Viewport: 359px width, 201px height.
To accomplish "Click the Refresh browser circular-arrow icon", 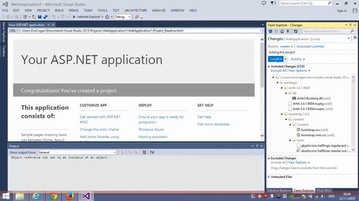I will point(107,17).
